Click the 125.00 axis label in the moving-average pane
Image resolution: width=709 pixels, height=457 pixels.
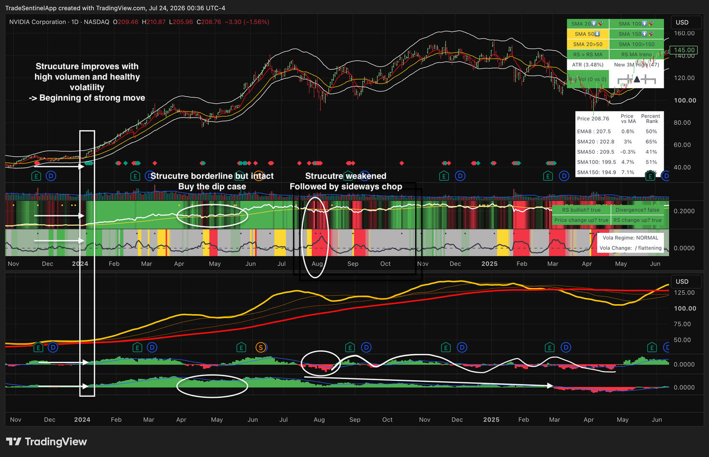tap(684, 293)
